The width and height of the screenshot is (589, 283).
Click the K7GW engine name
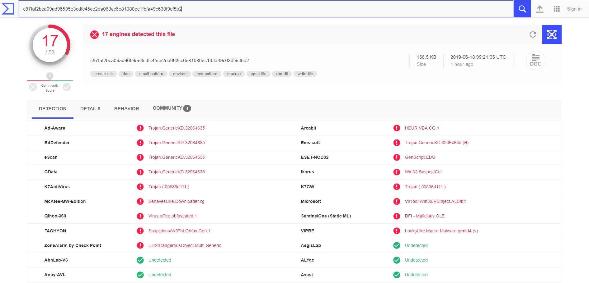tap(308, 187)
